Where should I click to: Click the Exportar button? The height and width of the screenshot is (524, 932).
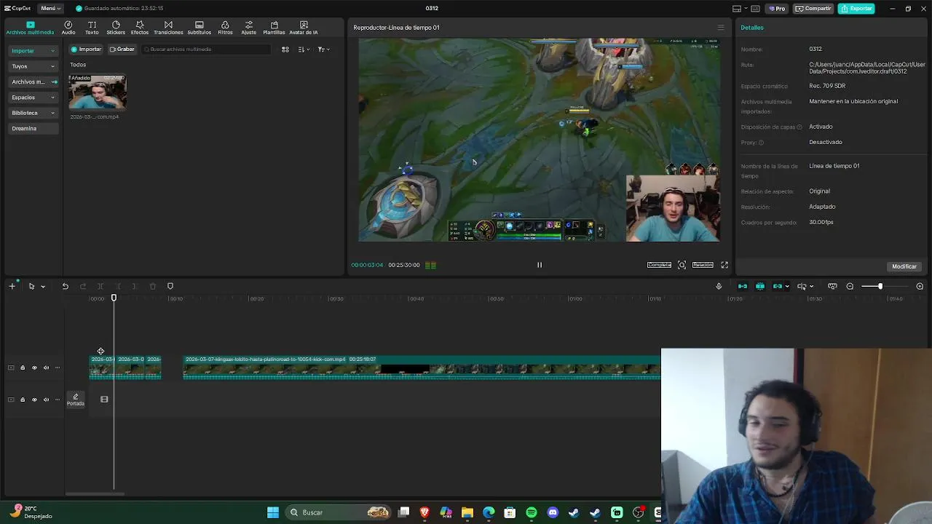point(856,9)
